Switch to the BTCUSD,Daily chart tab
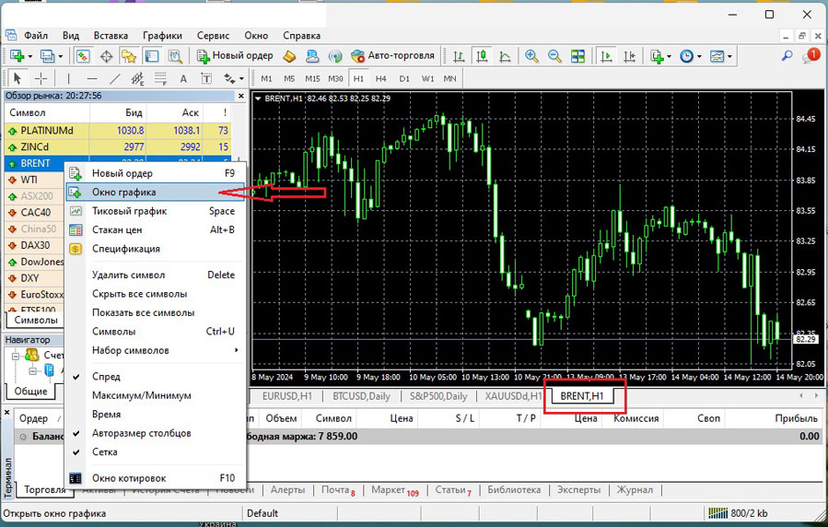The height and width of the screenshot is (527, 828). (x=361, y=396)
